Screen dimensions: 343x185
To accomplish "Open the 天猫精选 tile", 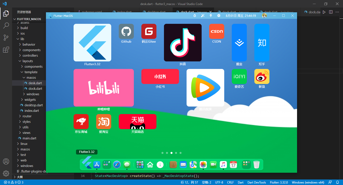I will [x=138, y=122].
